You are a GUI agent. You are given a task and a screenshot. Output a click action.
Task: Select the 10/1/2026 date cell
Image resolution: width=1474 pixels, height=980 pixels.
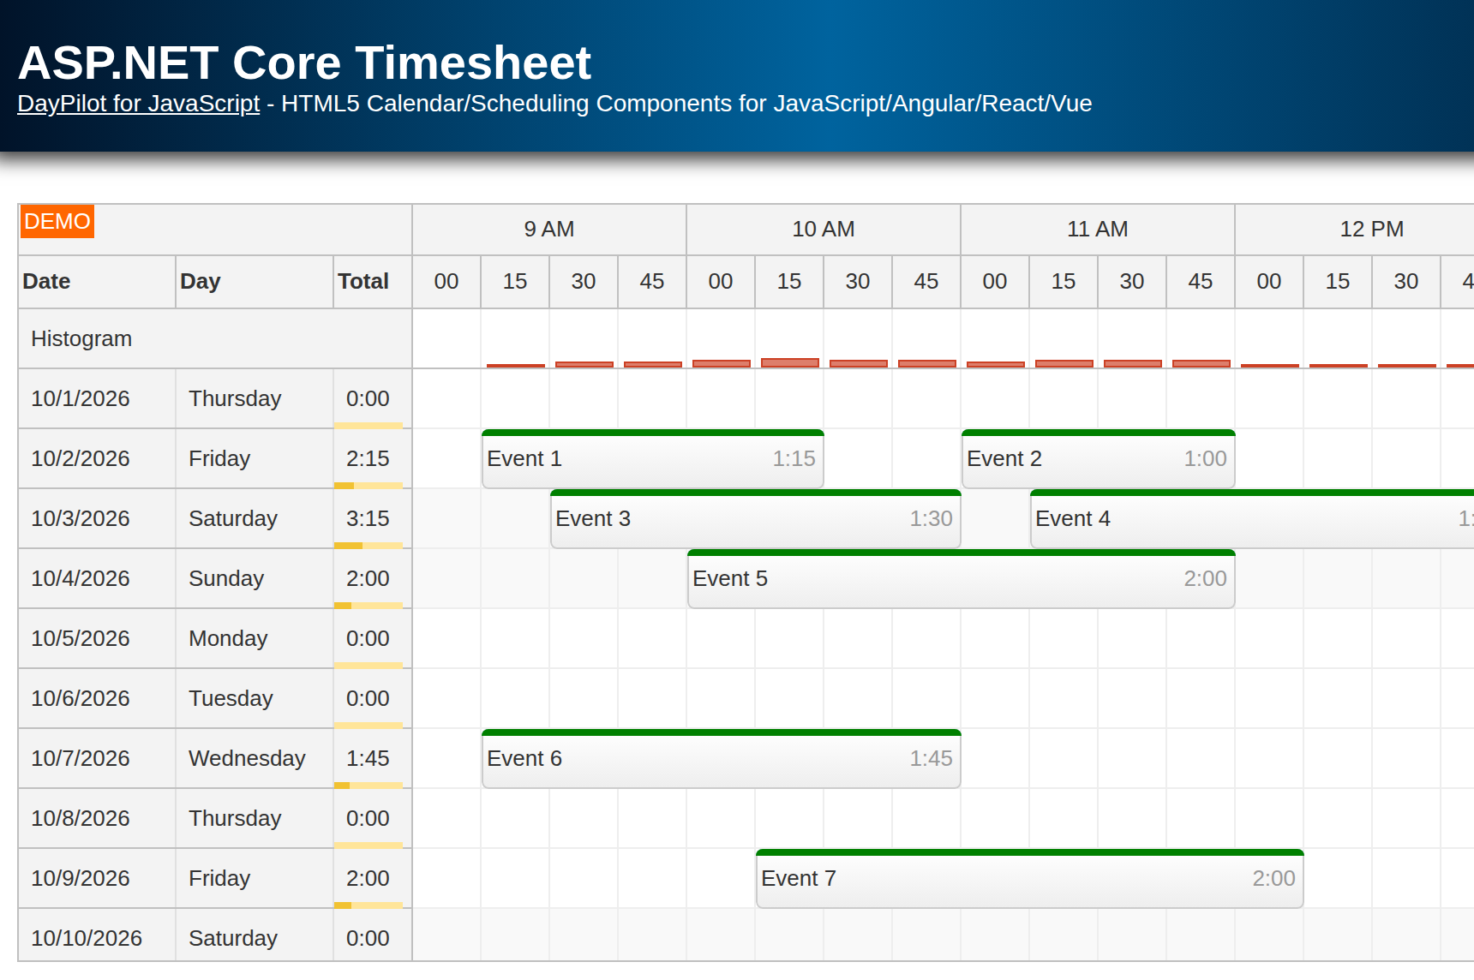[97, 398]
